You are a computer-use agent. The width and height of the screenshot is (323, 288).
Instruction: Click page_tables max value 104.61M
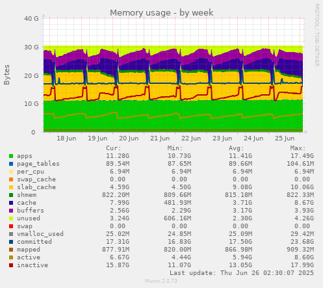[x=300, y=164]
